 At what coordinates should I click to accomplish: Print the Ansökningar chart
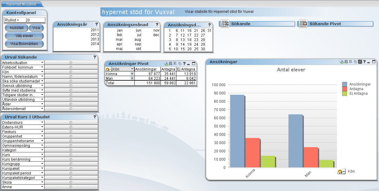coord(346,62)
